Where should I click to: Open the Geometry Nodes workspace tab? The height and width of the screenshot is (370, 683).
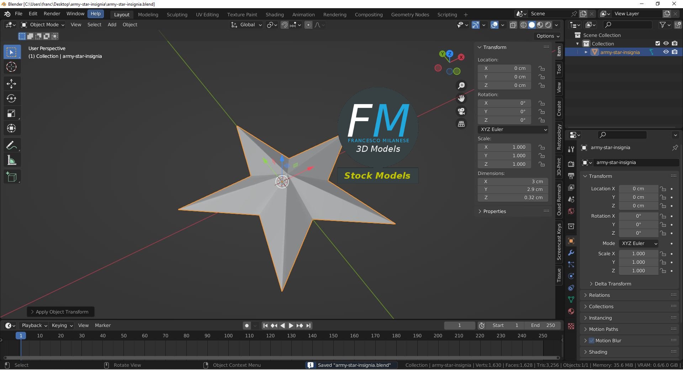pyautogui.click(x=410, y=15)
